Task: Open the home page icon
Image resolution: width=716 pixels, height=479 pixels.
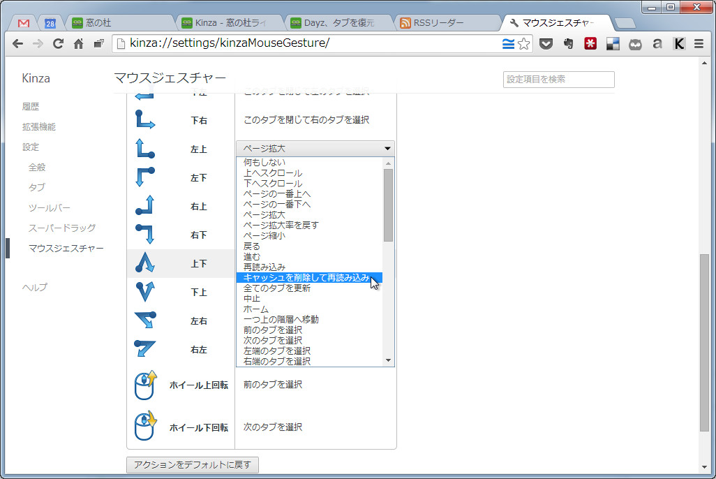Action: pos(79,44)
